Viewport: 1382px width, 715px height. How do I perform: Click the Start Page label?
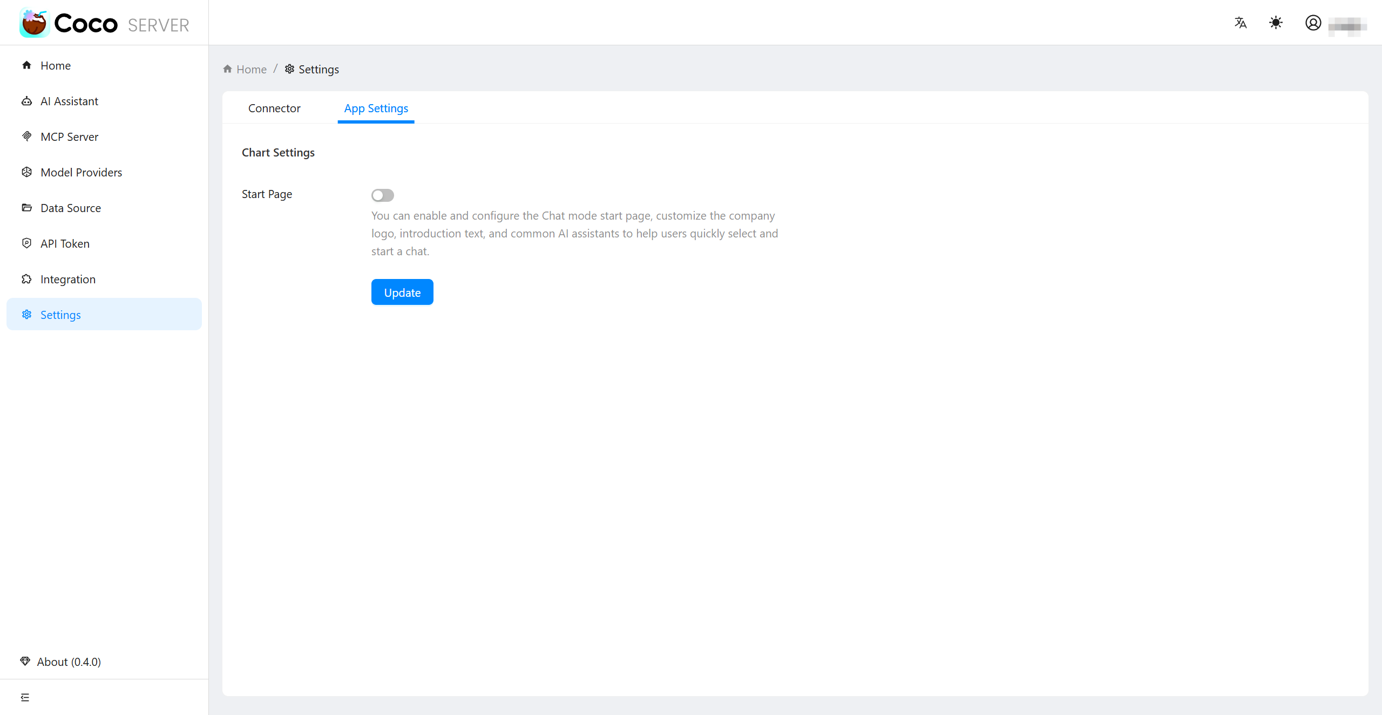(267, 194)
